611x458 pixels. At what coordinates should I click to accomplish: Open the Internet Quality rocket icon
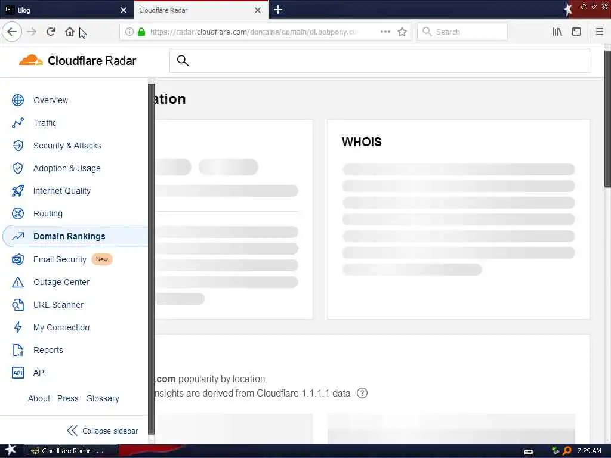[x=18, y=191]
